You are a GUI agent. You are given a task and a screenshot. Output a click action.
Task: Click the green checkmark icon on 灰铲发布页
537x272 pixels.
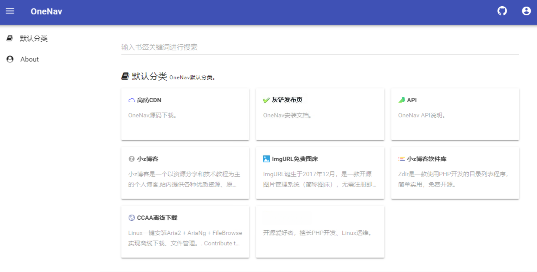pyautogui.click(x=266, y=100)
